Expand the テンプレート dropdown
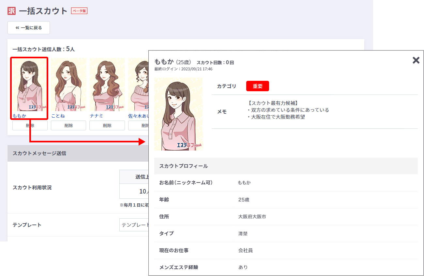The width and height of the screenshot is (424, 276). pos(134,225)
